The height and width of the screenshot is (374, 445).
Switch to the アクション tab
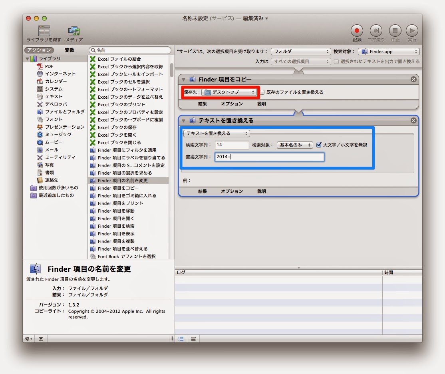click(39, 50)
